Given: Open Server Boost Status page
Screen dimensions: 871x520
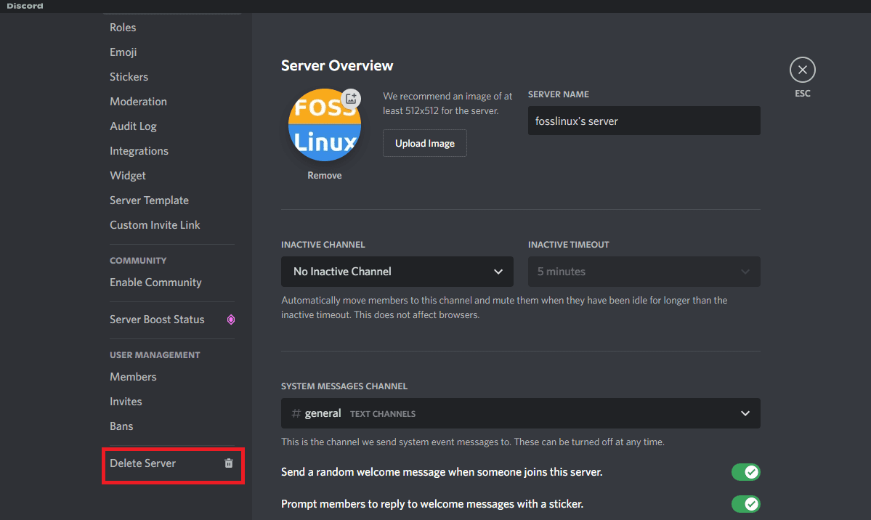Looking at the screenshot, I should click(x=157, y=320).
